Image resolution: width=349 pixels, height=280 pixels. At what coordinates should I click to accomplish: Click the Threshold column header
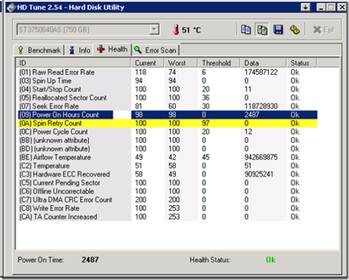(219, 63)
